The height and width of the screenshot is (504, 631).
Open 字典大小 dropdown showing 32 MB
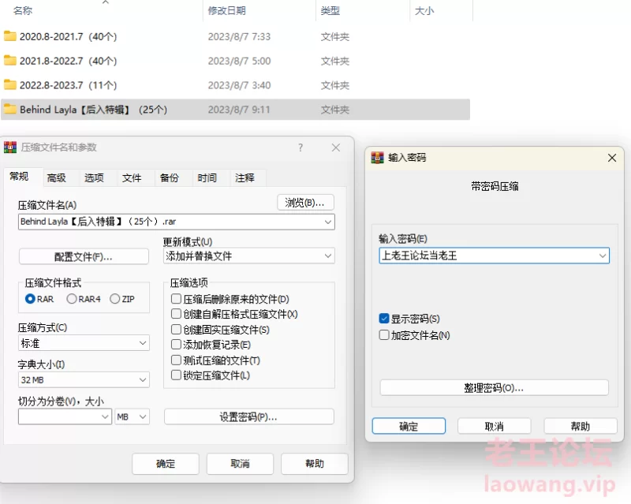pos(143,379)
